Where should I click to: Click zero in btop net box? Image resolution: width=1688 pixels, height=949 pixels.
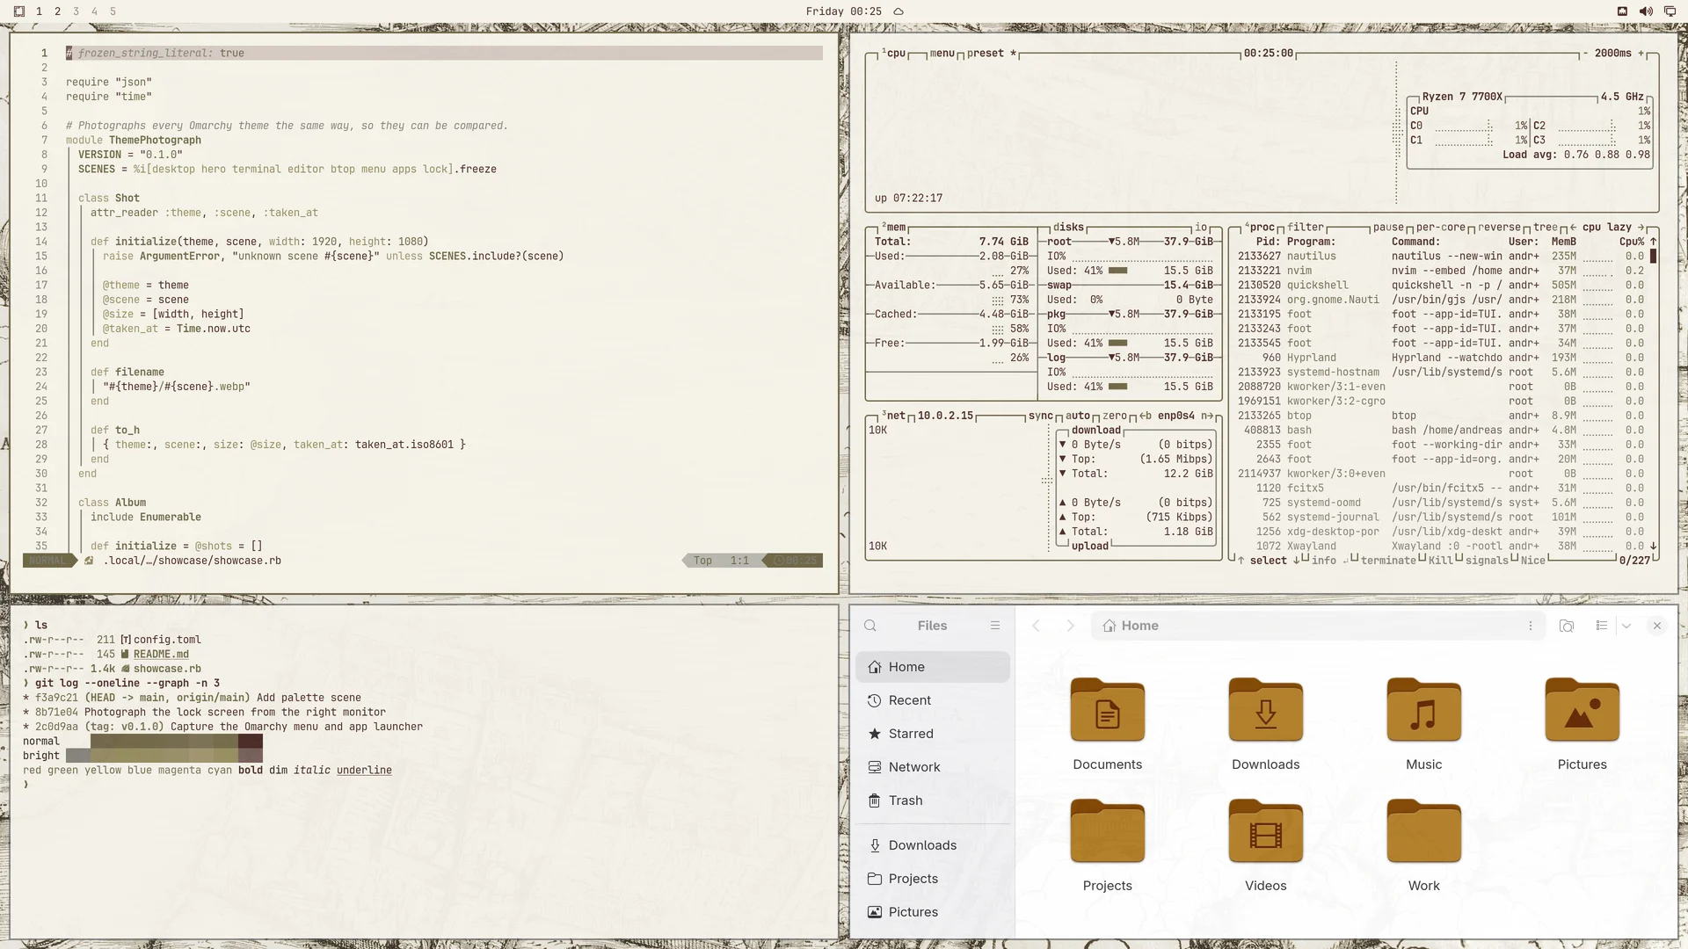[1115, 417]
